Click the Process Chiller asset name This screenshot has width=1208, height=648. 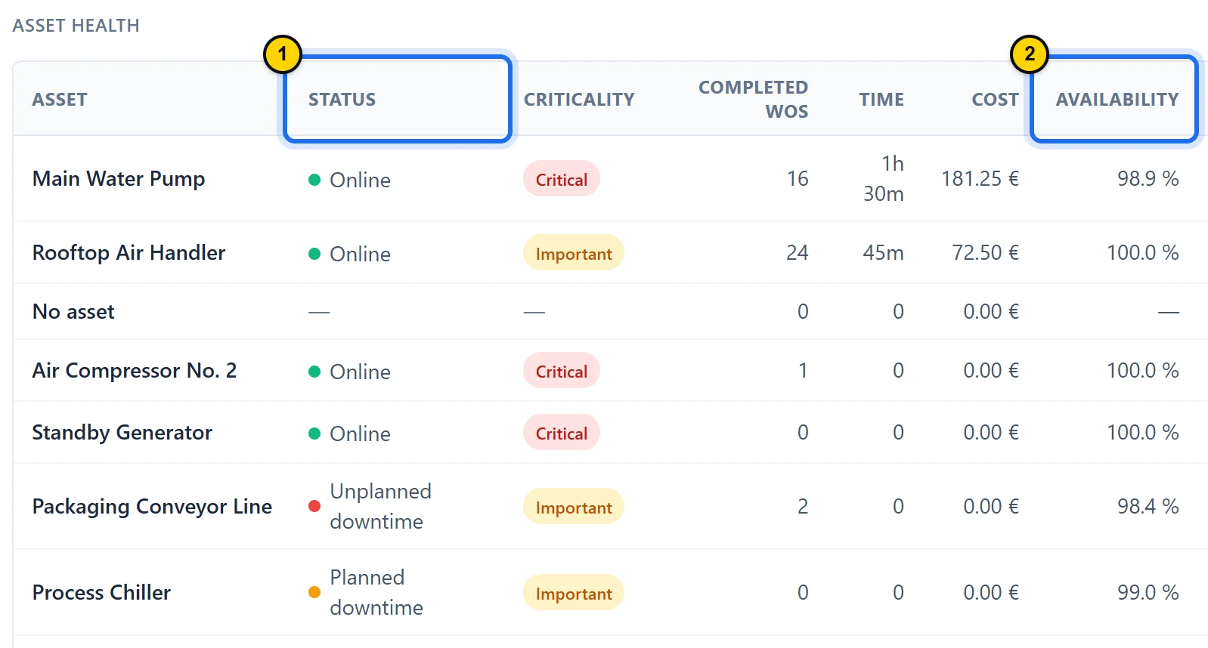[x=101, y=593]
